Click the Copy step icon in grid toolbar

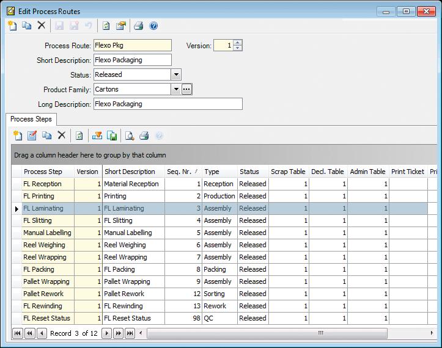tap(47, 136)
